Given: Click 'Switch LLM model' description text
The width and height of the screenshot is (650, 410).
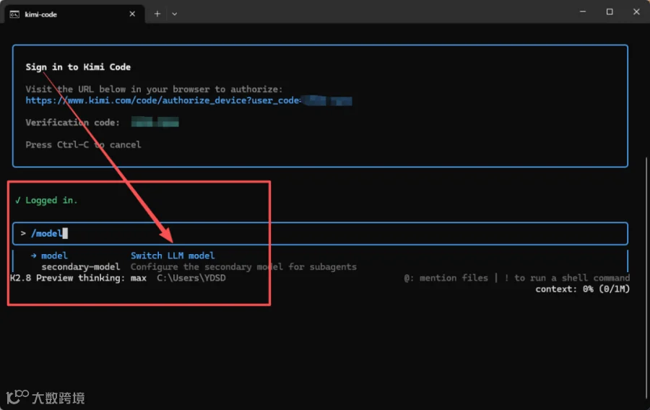Looking at the screenshot, I should (x=173, y=256).
